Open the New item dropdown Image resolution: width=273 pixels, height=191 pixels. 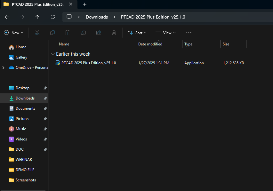[x=13, y=33]
